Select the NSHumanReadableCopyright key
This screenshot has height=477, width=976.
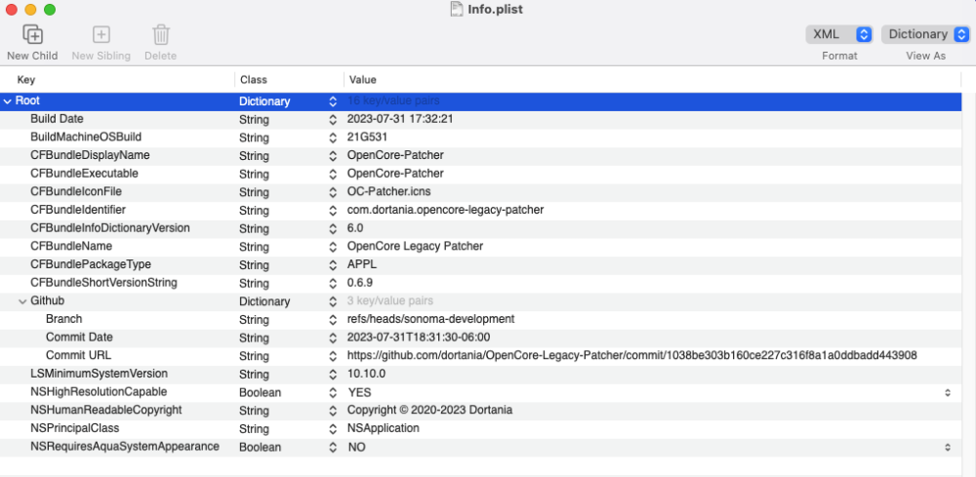105,410
